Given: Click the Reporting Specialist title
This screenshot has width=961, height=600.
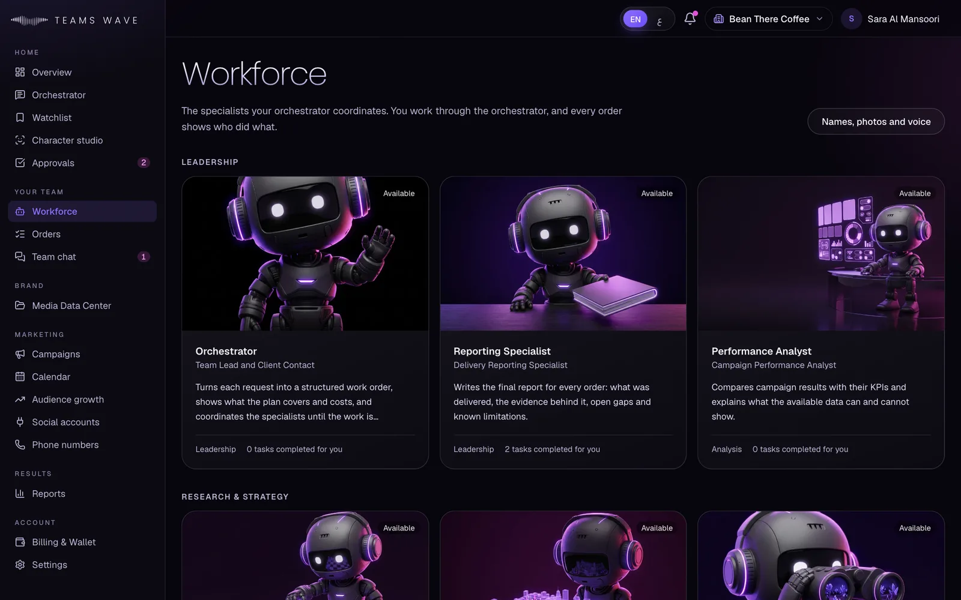Looking at the screenshot, I should pyautogui.click(x=502, y=351).
